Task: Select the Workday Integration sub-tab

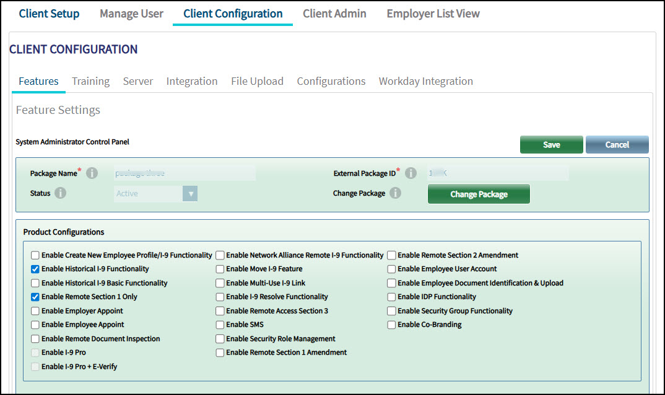Action: coord(425,81)
